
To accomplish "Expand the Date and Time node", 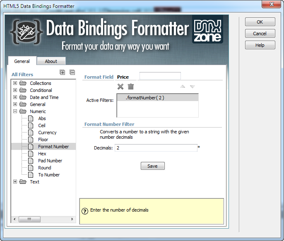I will [x=15, y=97].
